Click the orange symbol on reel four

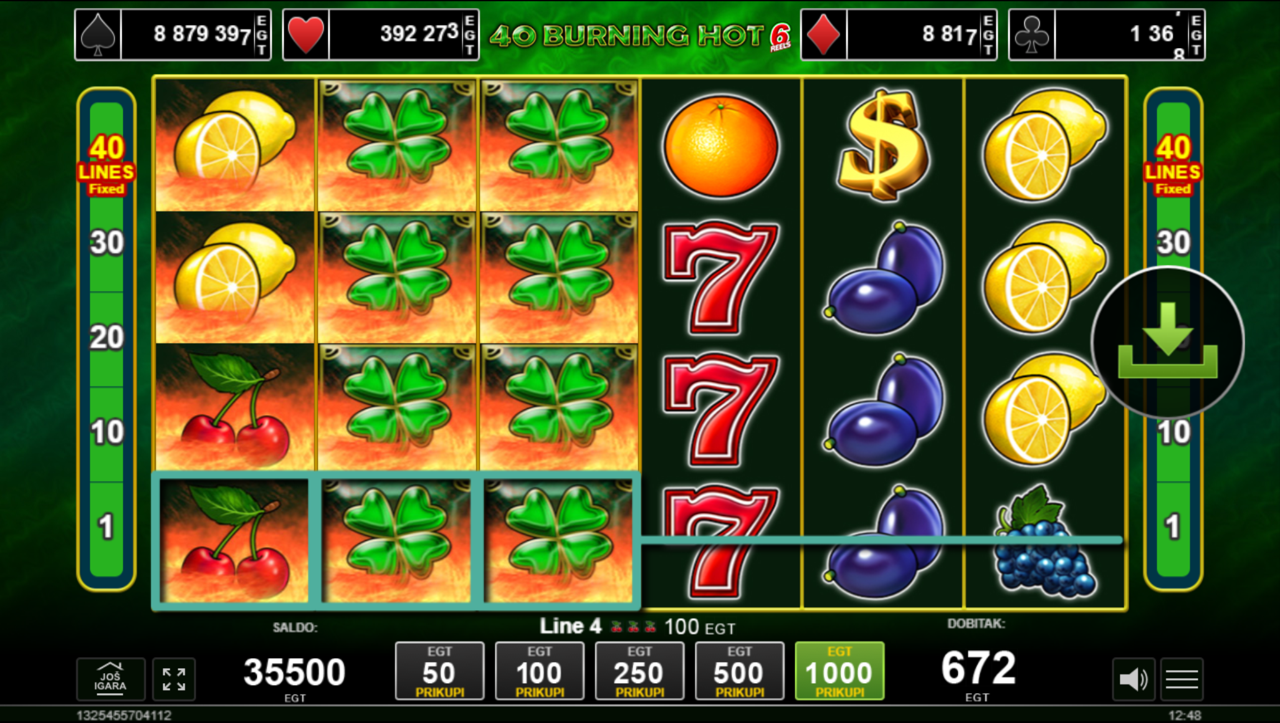click(x=721, y=146)
